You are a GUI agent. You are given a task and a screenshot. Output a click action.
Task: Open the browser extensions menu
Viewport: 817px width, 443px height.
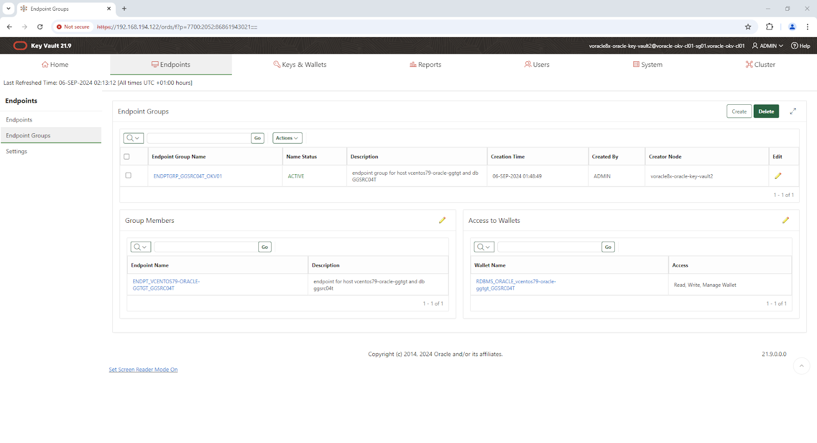click(x=770, y=27)
